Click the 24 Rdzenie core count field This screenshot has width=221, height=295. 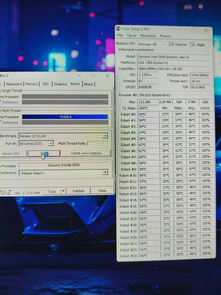click(178, 45)
